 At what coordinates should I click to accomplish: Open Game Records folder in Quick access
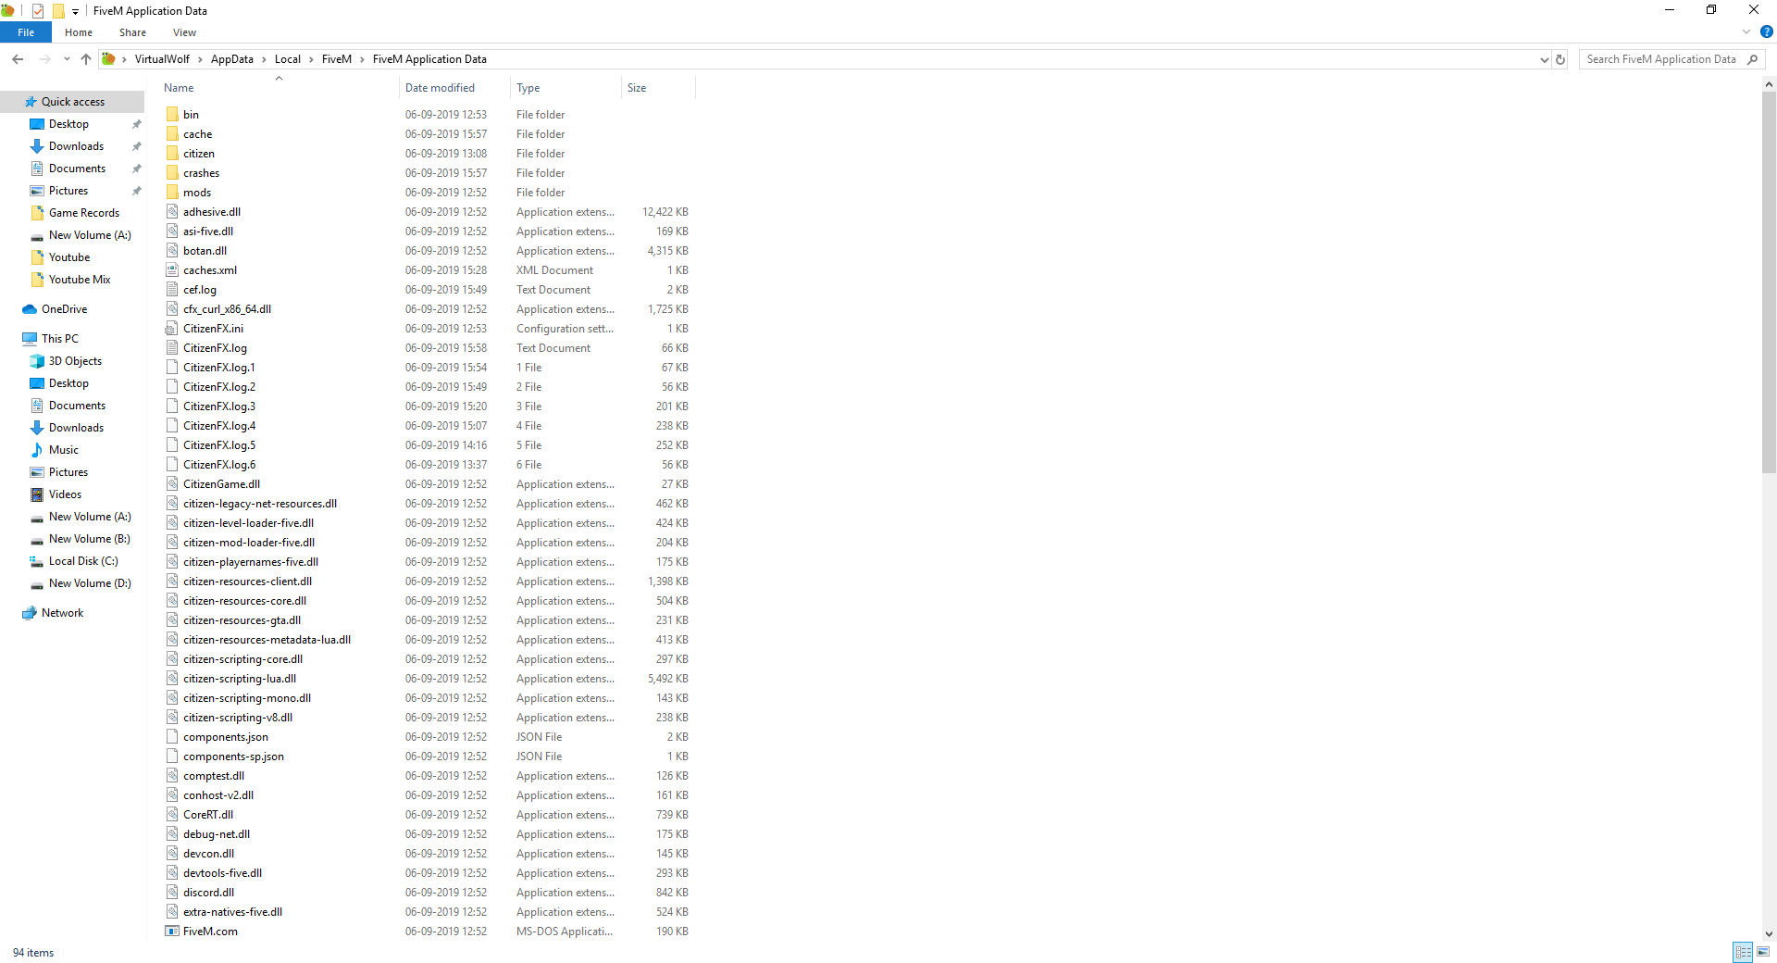pyautogui.click(x=83, y=213)
